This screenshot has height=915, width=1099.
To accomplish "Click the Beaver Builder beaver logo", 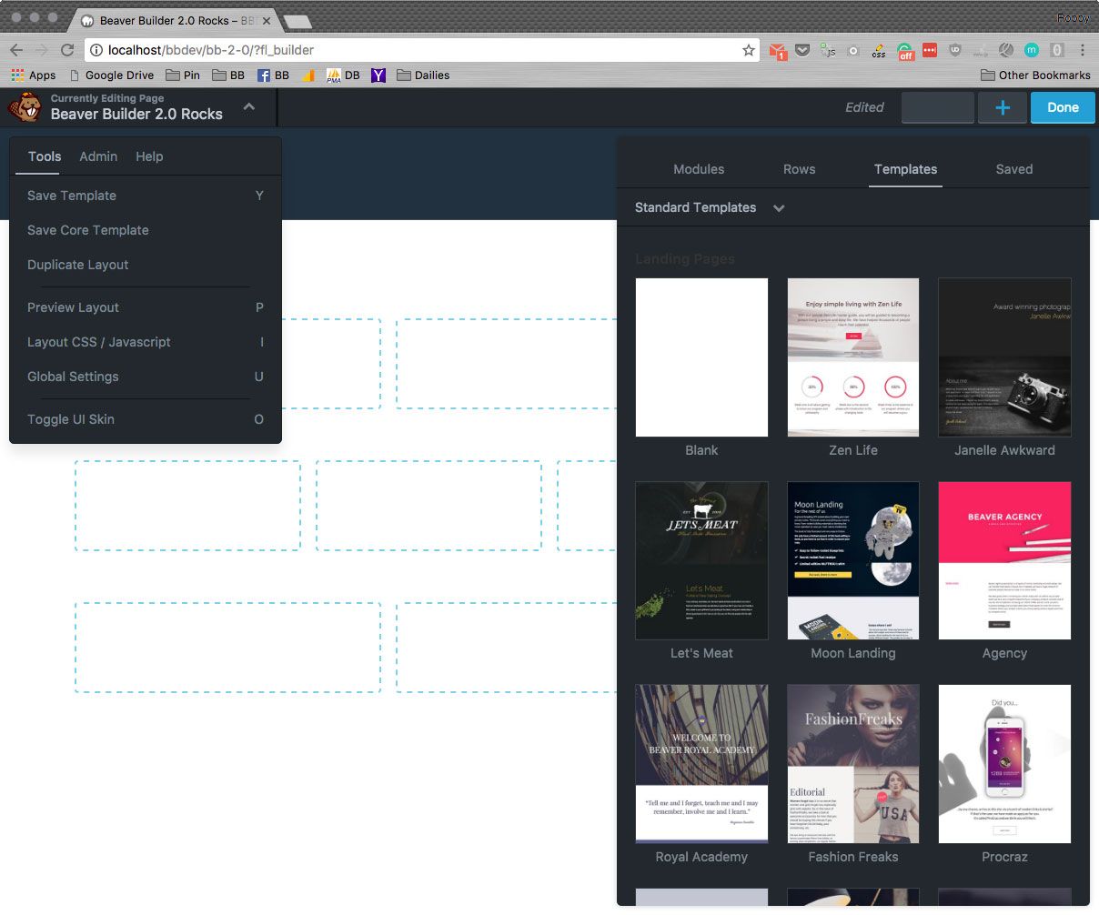I will click(25, 107).
